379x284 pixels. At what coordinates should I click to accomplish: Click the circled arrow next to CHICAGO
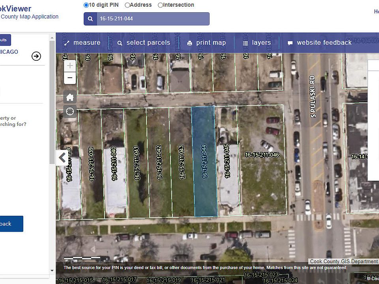[x=36, y=56]
